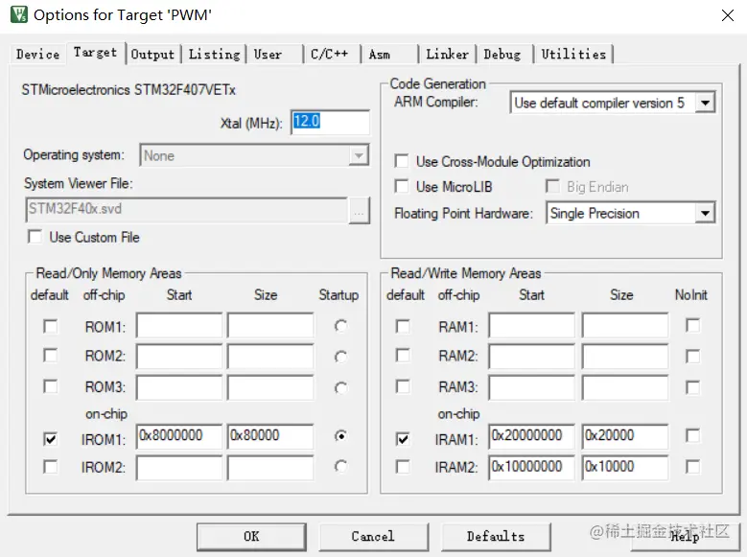Image resolution: width=747 pixels, height=557 pixels.
Task: Click the Defaults button
Action: pos(496,537)
